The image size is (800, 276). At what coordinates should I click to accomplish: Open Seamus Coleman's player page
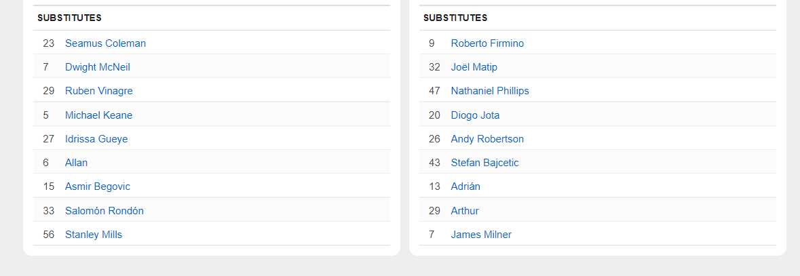pyautogui.click(x=105, y=43)
